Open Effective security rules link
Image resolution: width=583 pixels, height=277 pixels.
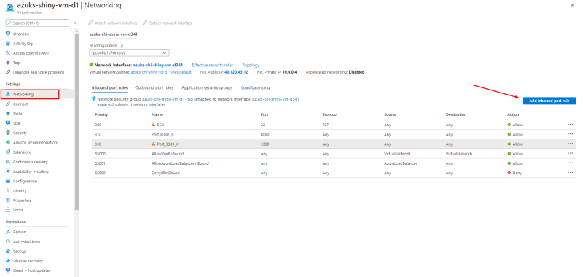tap(213, 65)
